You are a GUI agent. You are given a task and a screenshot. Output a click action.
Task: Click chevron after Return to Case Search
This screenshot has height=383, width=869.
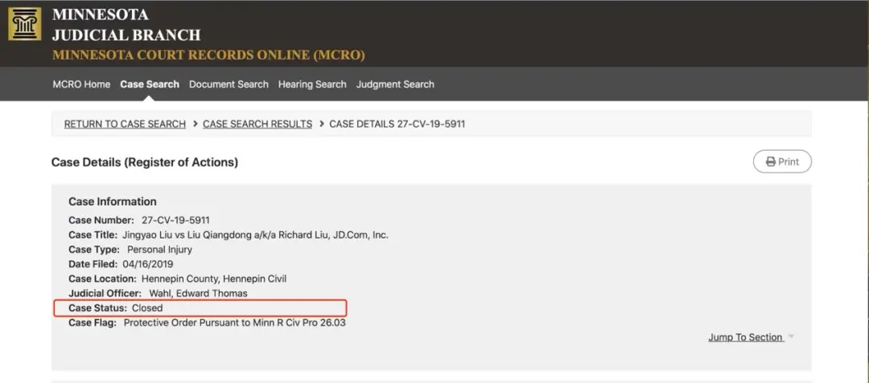195,124
